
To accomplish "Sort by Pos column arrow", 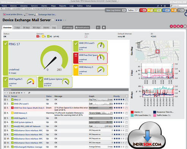I will 9,96.
